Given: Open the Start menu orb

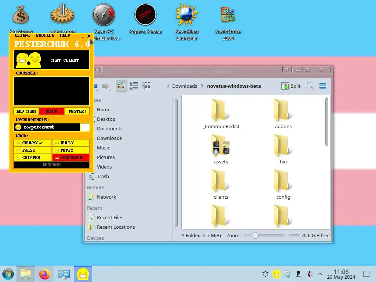Looking at the screenshot, I should [x=8, y=274].
